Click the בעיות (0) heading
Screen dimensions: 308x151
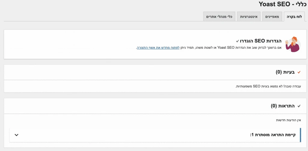(x=285, y=72)
